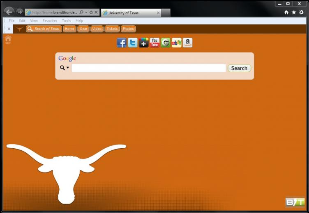
Task: Click the Tickets toolbar button
Action: [x=112, y=29]
